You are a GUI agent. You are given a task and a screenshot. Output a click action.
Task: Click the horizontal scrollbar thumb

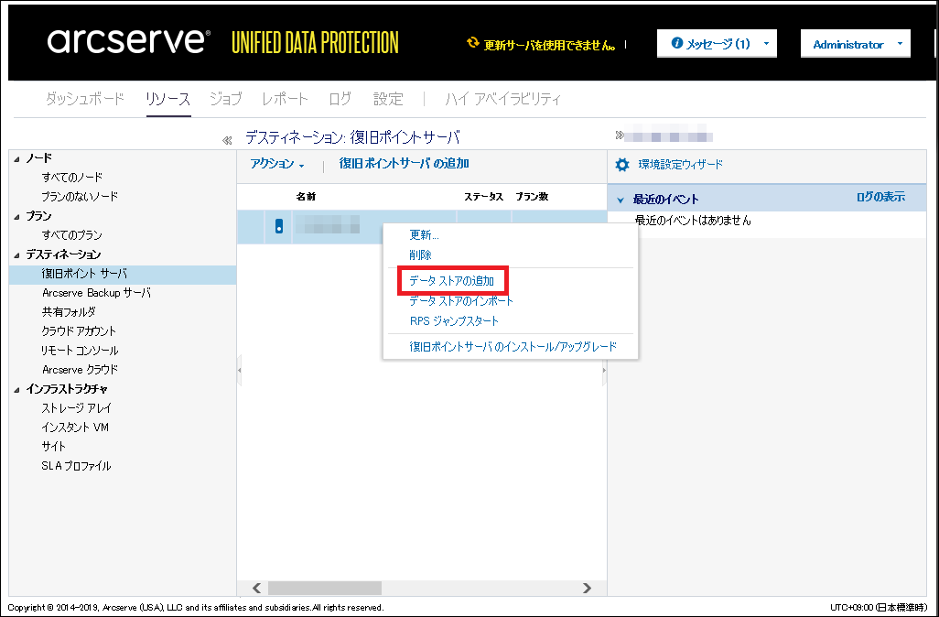325,589
